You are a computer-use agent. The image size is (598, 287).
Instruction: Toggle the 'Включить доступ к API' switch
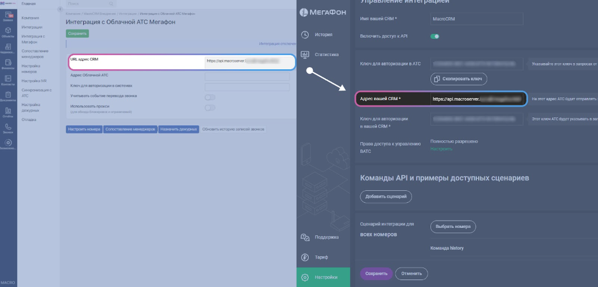[434, 36]
